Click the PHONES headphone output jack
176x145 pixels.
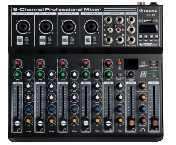pos(131,40)
